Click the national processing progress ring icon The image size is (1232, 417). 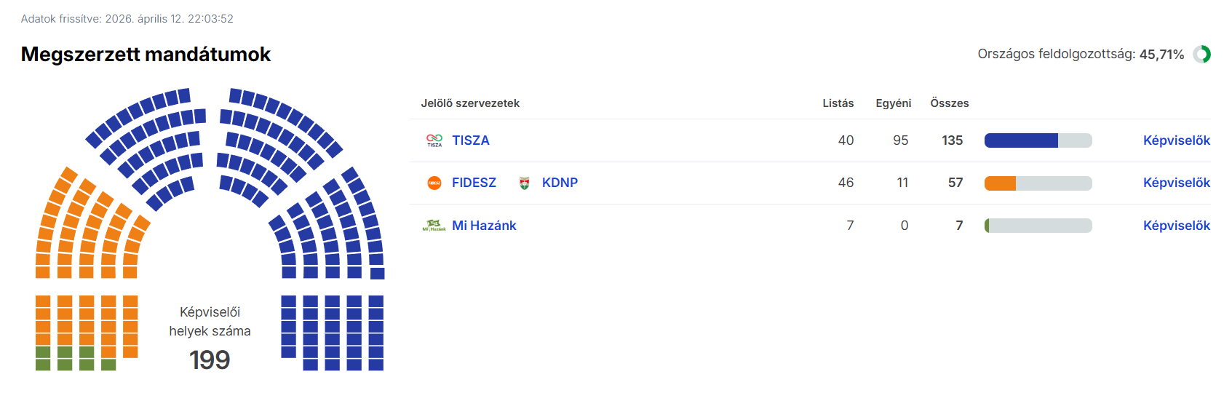tap(1202, 55)
